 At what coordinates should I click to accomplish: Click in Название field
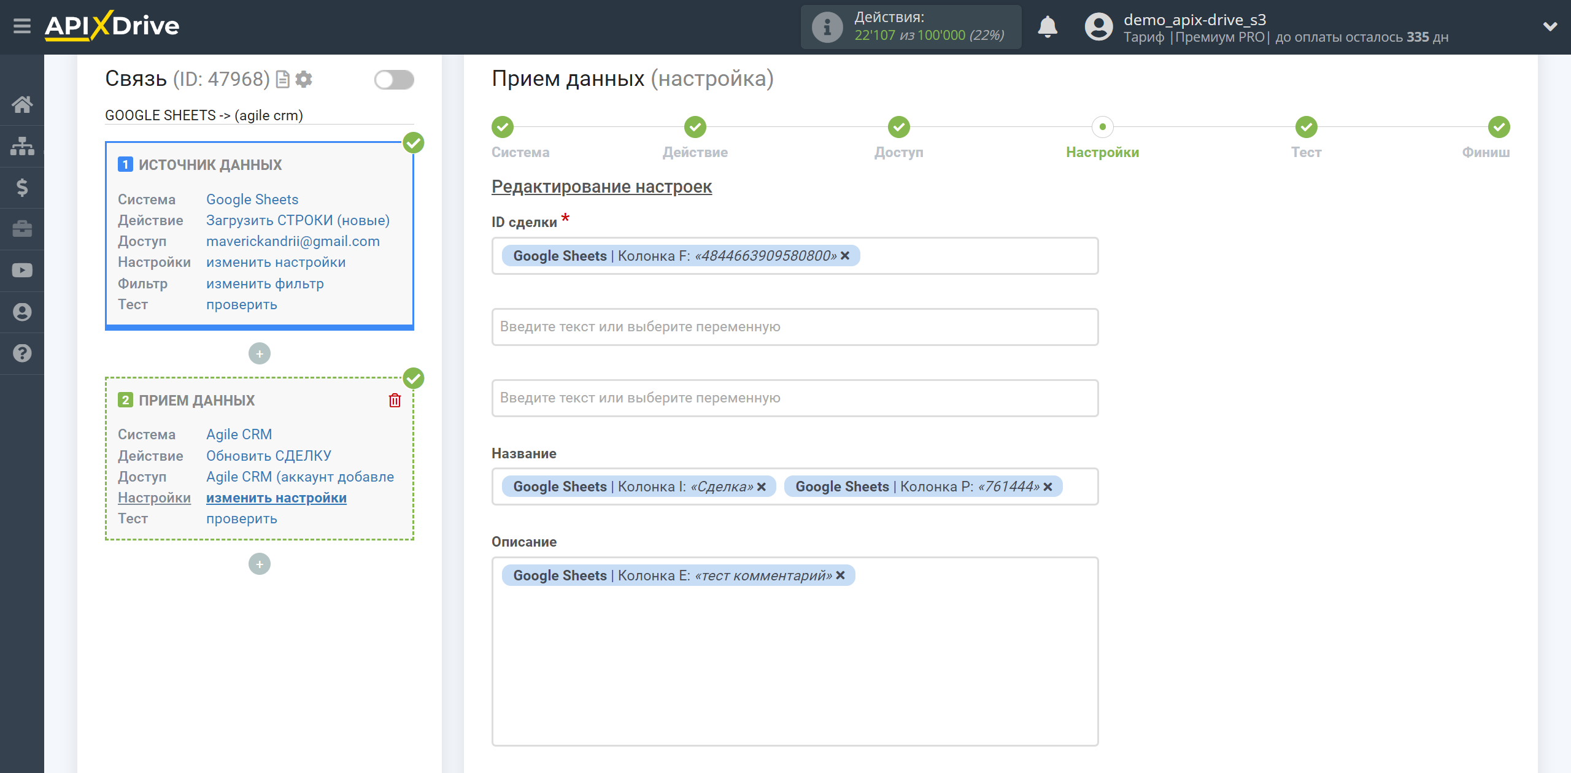click(x=795, y=486)
